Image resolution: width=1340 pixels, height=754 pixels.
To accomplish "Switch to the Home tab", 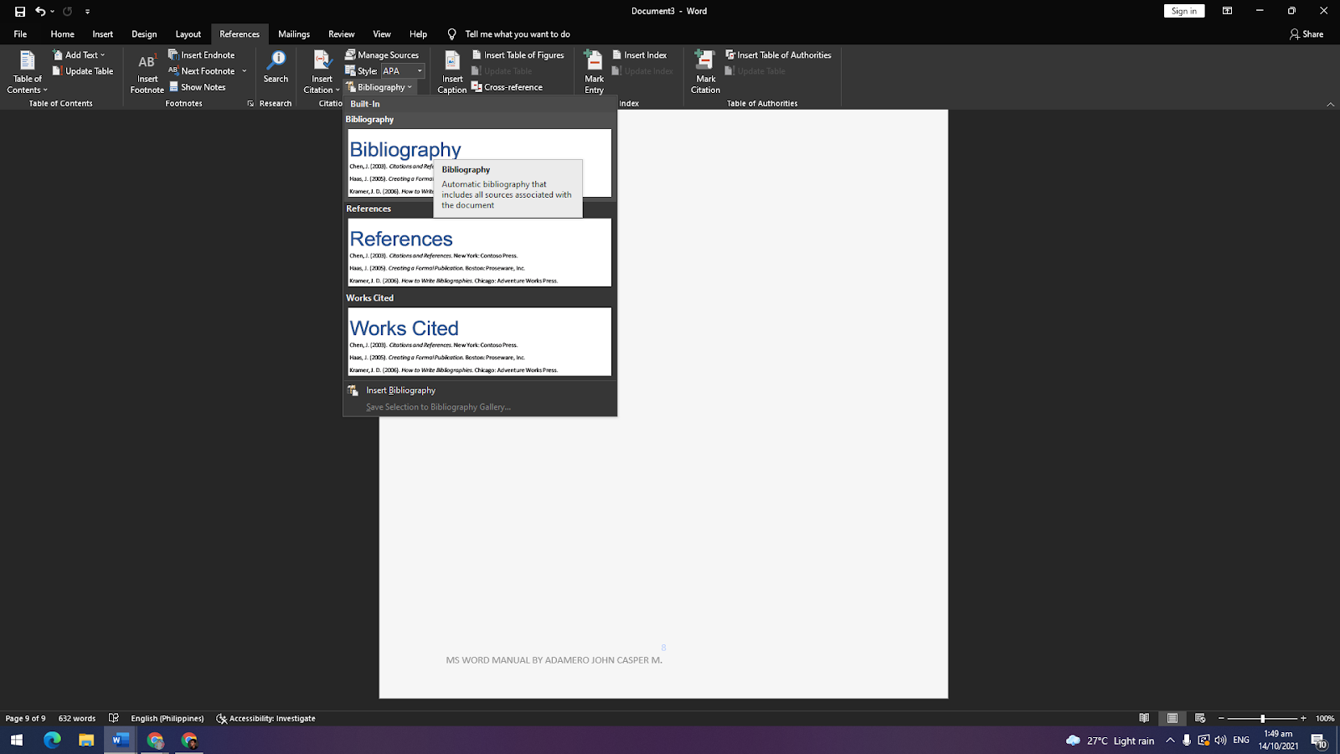I will 62,34.
